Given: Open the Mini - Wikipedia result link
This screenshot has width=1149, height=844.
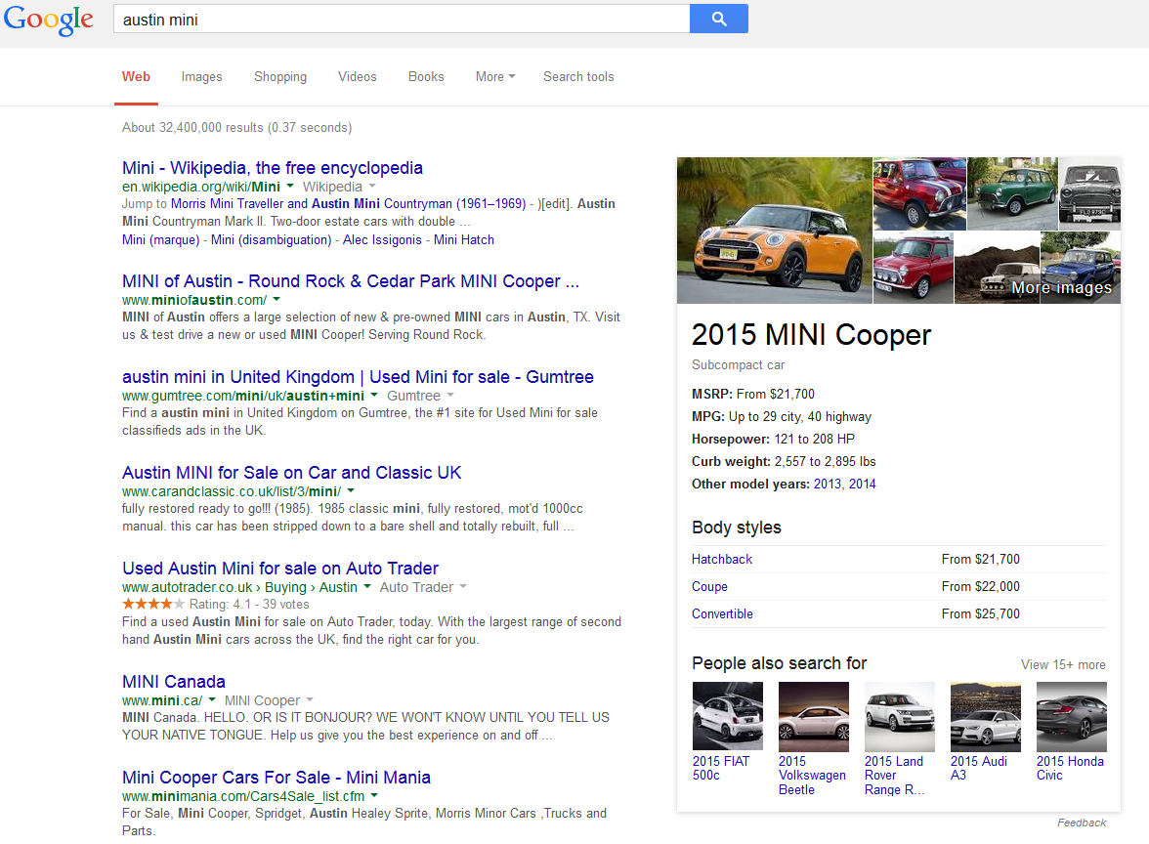Looking at the screenshot, I should [x=273, y=168].
